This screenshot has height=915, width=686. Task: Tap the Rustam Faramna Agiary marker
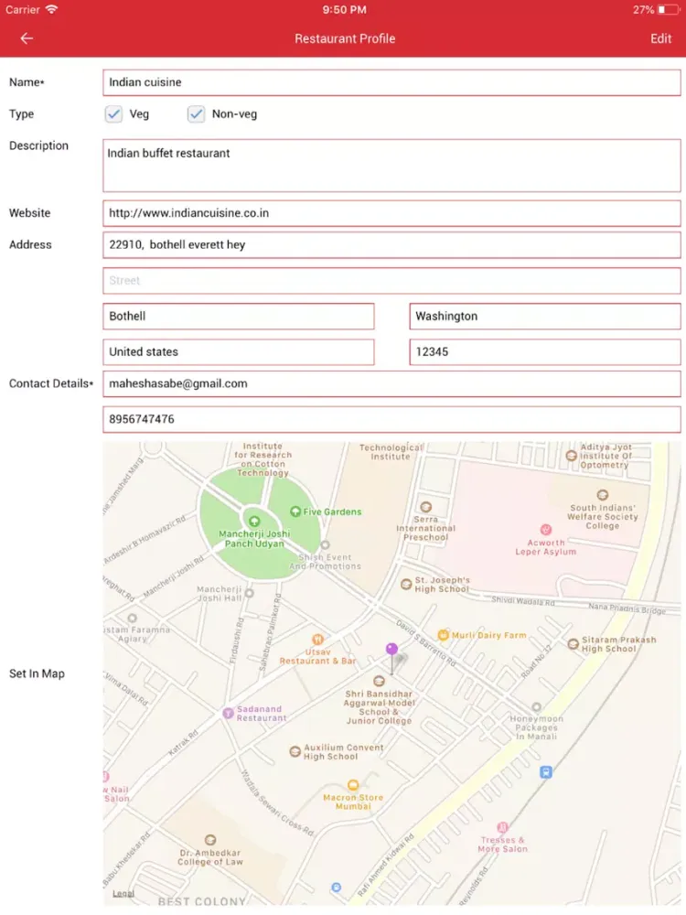(x=133, y=618)
